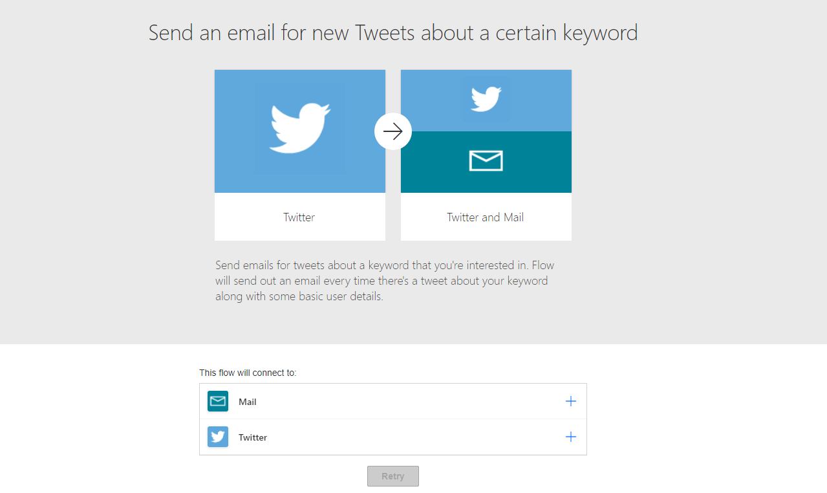Click the arrow icon between the two tiles
This screenshot has height=493, width=827.
(x=392, y=131)
